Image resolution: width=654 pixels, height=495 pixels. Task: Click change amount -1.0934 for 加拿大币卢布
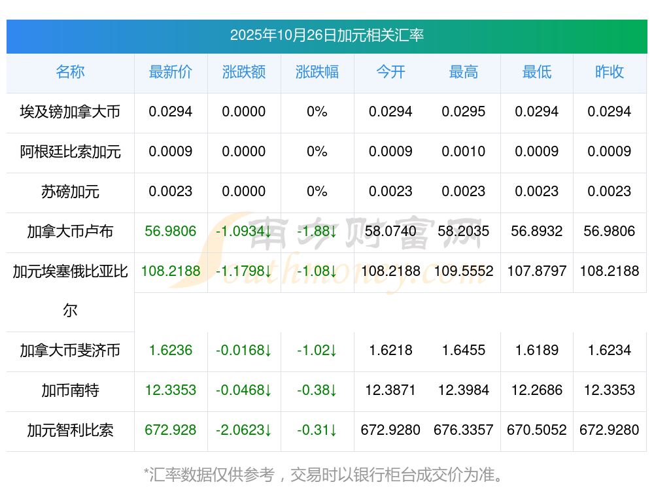[x=243, y=231]
